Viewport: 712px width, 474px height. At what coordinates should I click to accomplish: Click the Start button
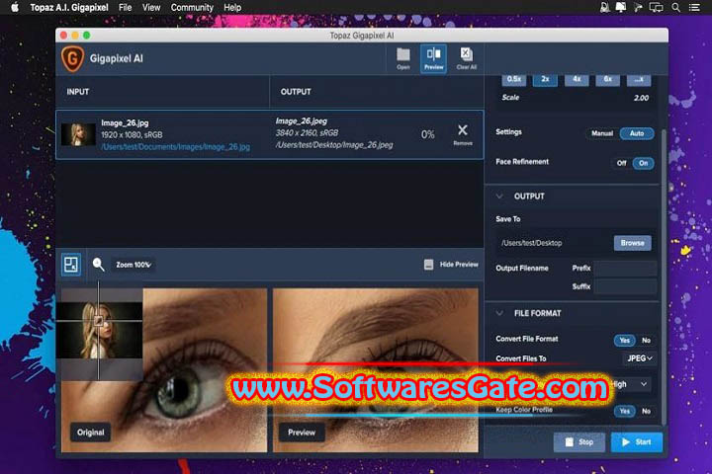pyautogui.click(x=636, y=441)
